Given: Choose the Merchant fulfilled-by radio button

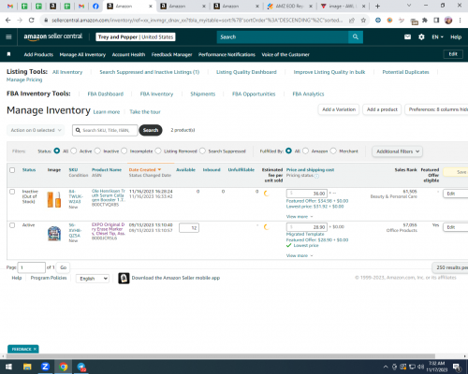Looking at the screenshot, I should 333,151.
